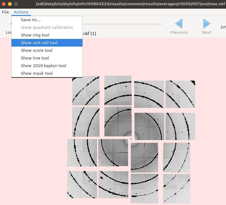This screenshot has height=205, width=226.
Task: Click the Previous left-arrow icon
Action: point(179,24)
